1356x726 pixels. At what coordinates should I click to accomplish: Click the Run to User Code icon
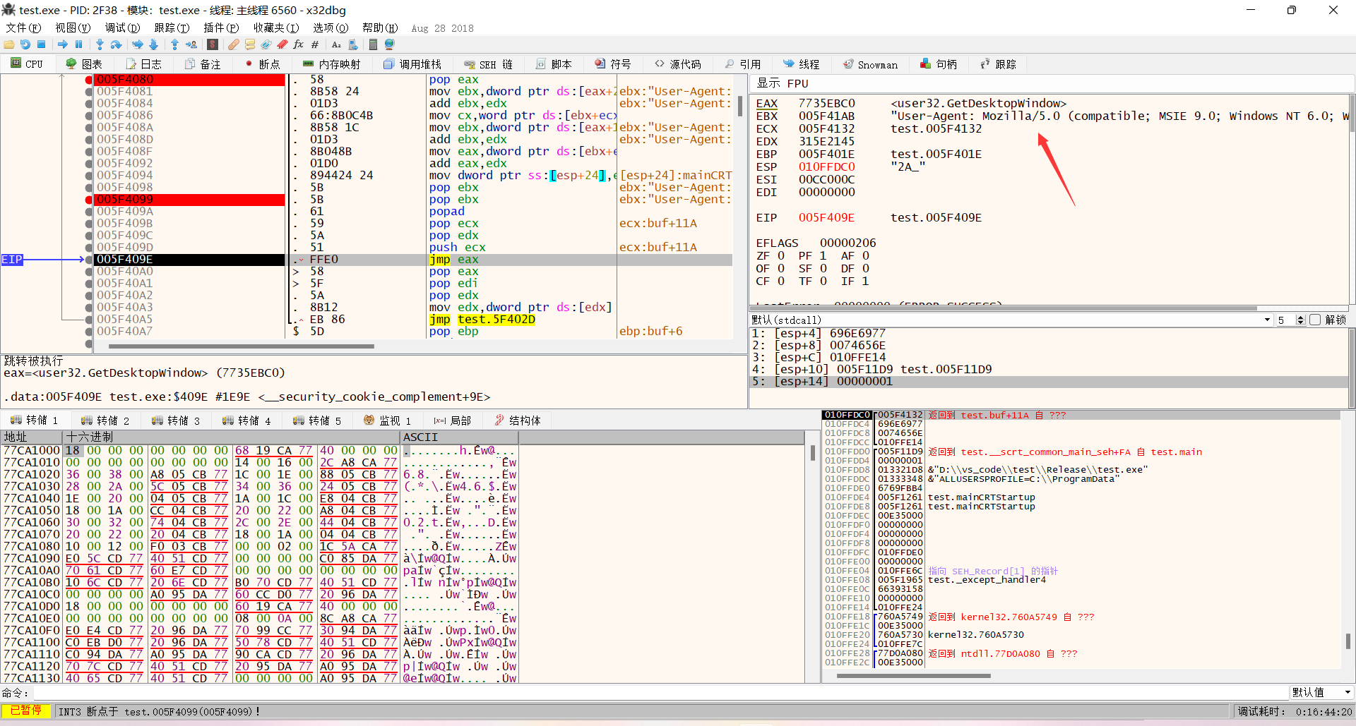click(191, 44)
